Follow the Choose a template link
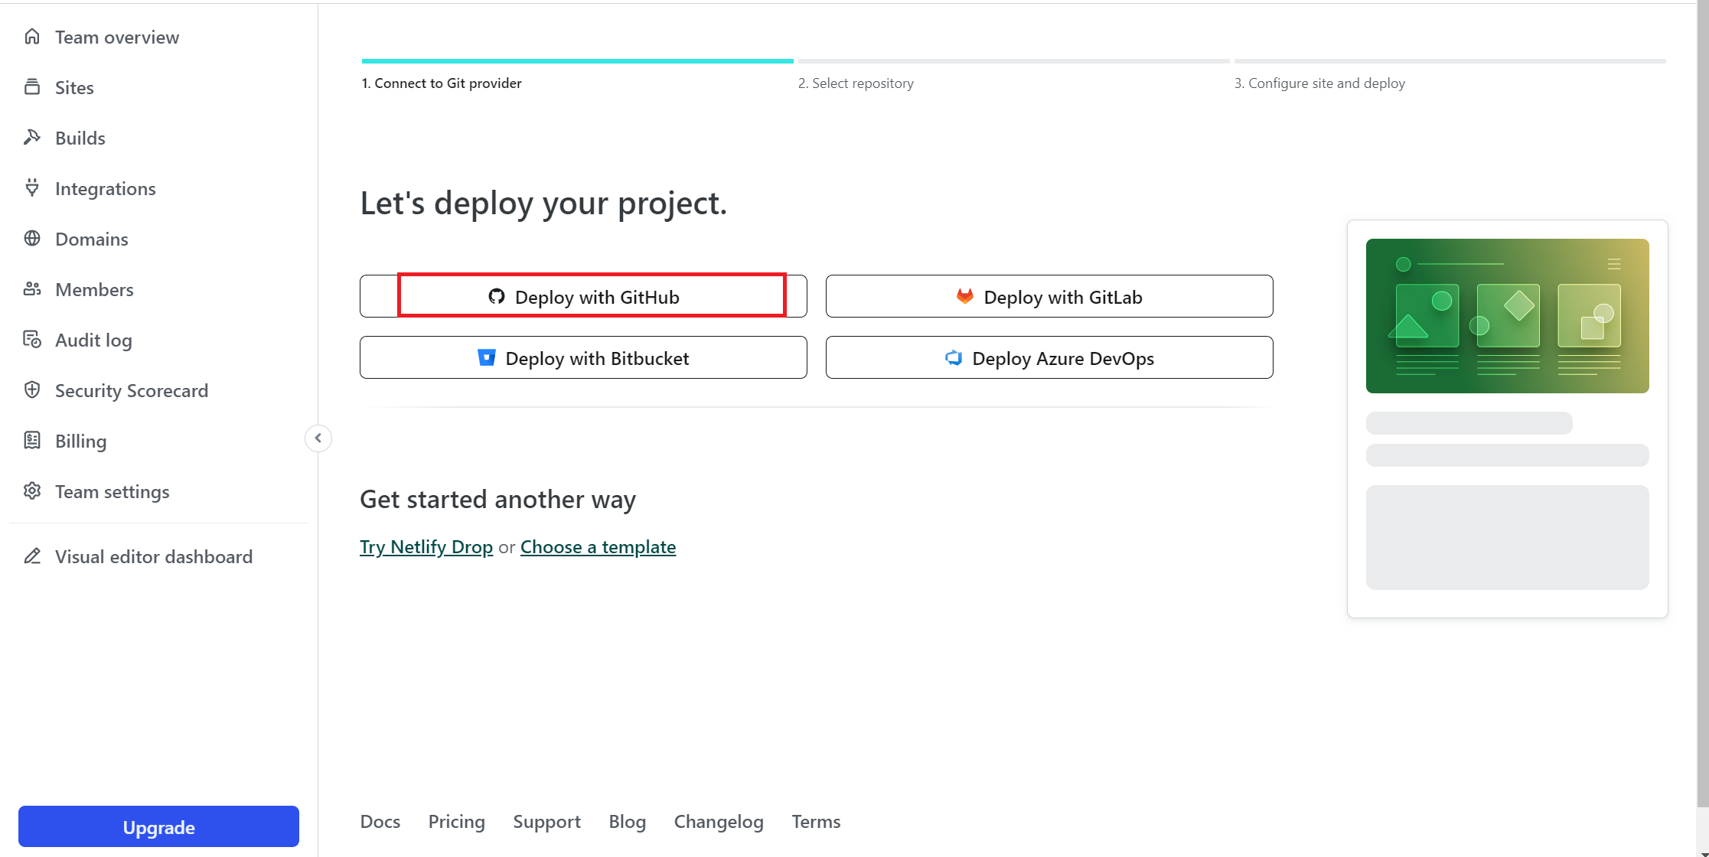The width and height of the screenshot is (1709, 857). pos(598,547)
